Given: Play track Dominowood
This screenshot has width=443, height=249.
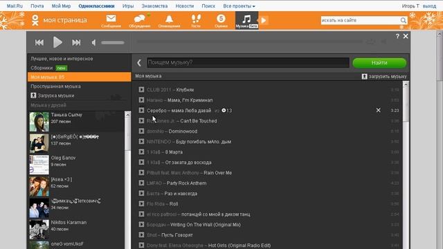Looking at the screenshot, I should (x=141, y=131).
